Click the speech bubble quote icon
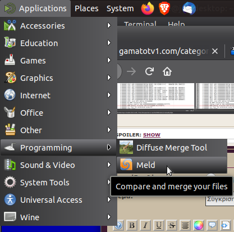 click(x=212, y=225)
